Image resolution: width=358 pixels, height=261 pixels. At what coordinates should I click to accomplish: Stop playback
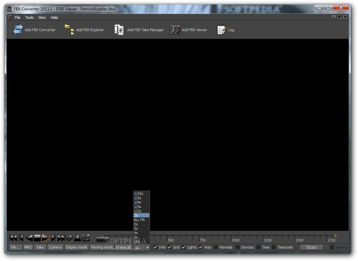point(37,238)
